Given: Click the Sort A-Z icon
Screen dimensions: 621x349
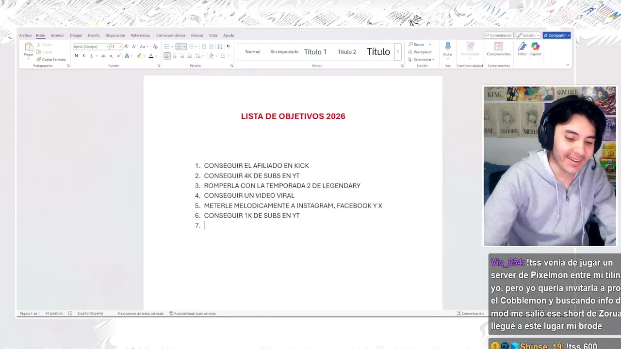Looking at the screenshot, I should point(220,47).
